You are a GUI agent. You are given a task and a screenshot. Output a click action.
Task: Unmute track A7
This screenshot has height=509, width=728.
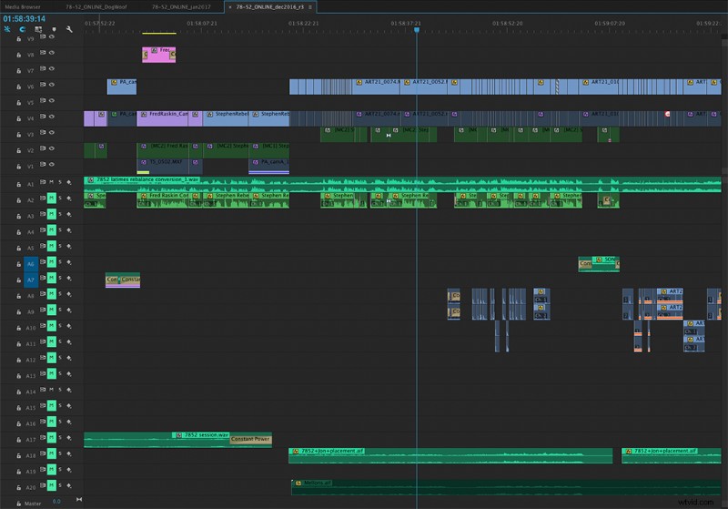[x=52, y=279]
